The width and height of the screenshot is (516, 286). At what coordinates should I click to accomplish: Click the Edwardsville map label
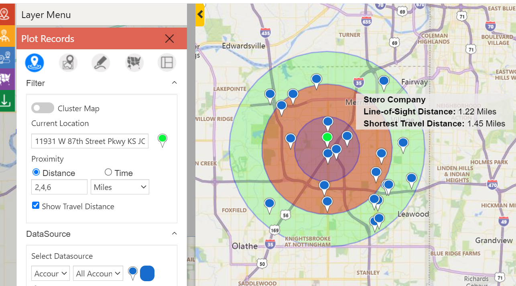[244, 46]
